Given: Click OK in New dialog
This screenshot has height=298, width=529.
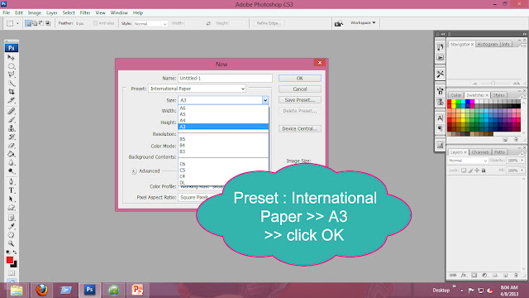Looking at the screenshot, I should click(x=300, y=78).
